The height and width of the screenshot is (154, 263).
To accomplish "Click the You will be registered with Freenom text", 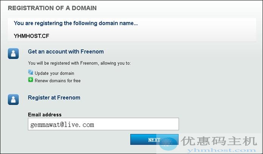I will pyautogui.click(x=79, y=63).
